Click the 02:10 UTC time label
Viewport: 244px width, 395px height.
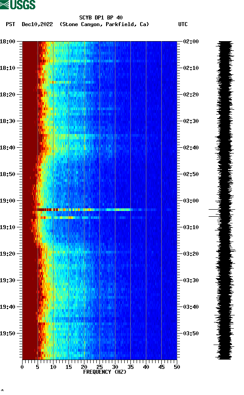click(191, 68)
